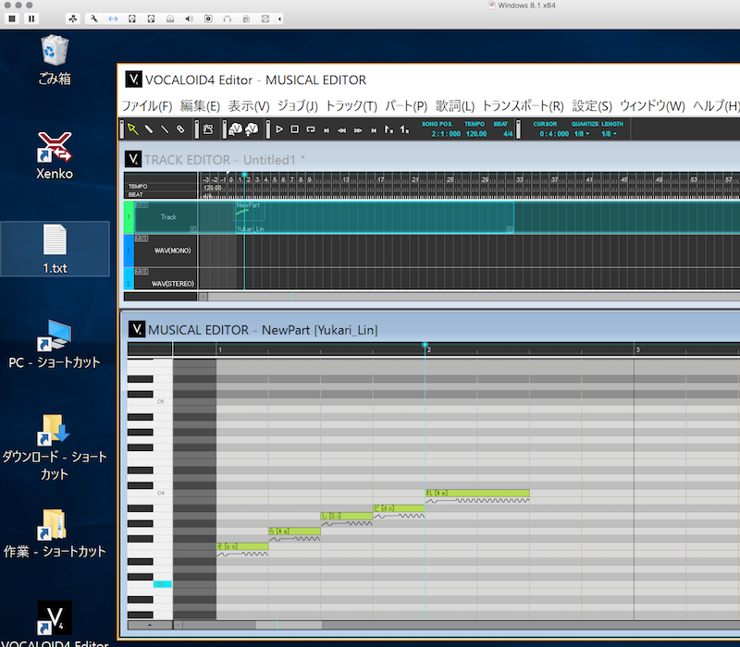740x647 pixels.
Task: Click the SONG POS. value 2:1:000
Action: pos(446,134)
